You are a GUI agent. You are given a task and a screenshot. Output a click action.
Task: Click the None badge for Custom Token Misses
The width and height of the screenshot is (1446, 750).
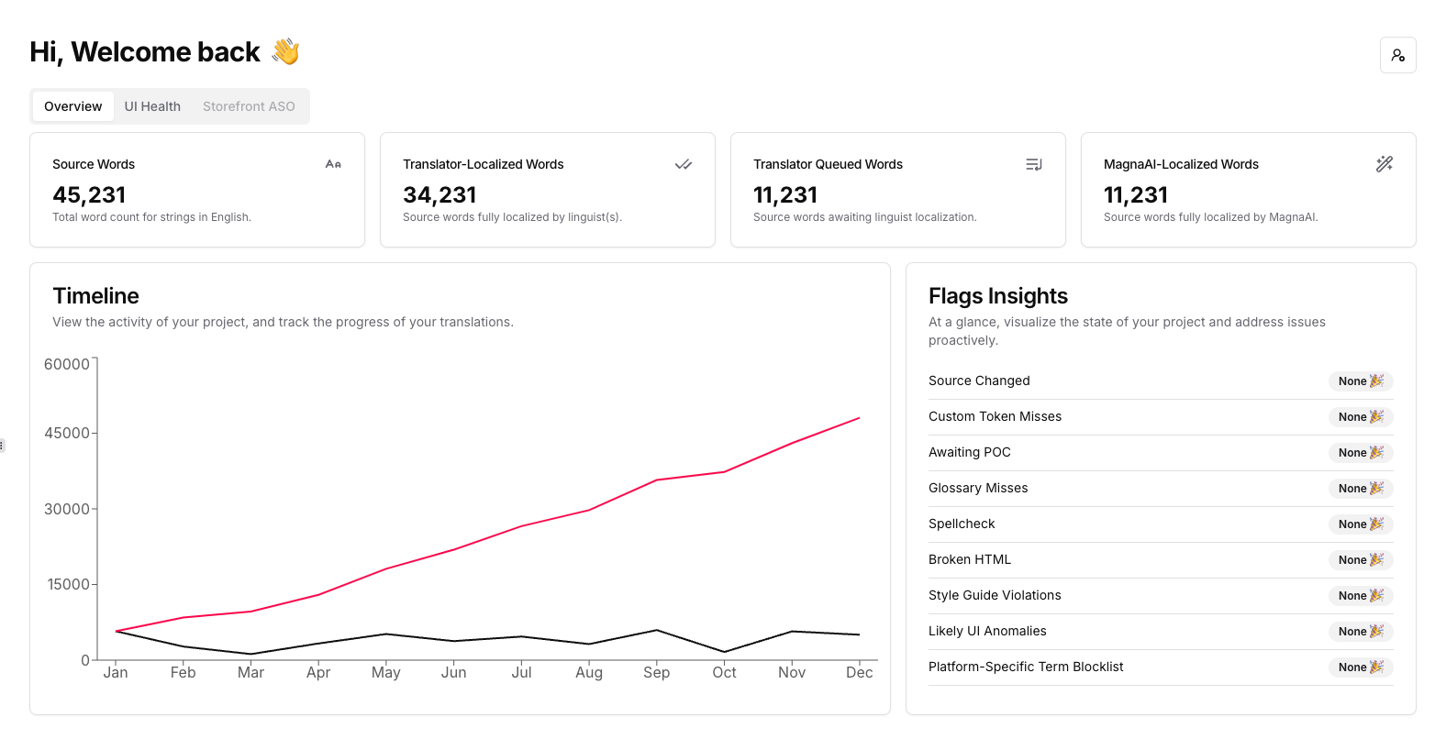point(1361,417)
